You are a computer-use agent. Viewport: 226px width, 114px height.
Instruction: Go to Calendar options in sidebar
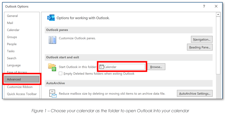(x=13, y=30)
